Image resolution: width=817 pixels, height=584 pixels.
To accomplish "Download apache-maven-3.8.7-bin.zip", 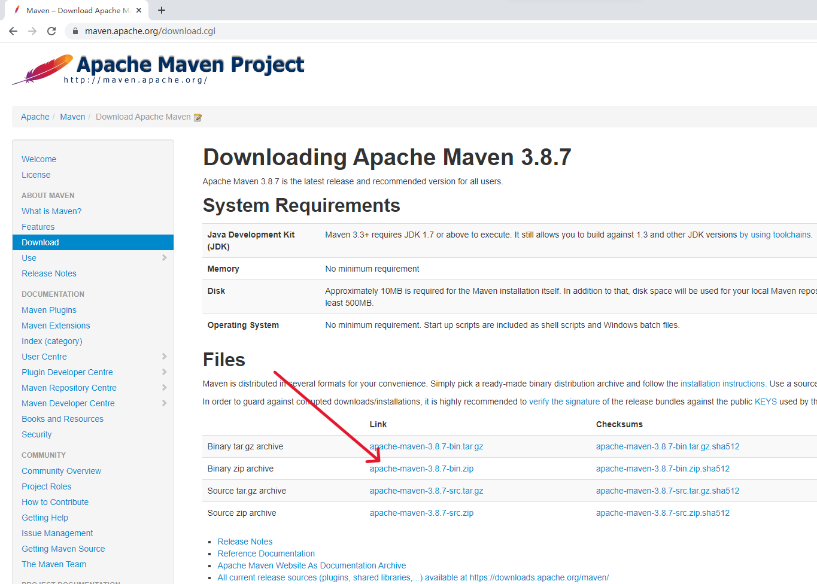I will (421, 469).
